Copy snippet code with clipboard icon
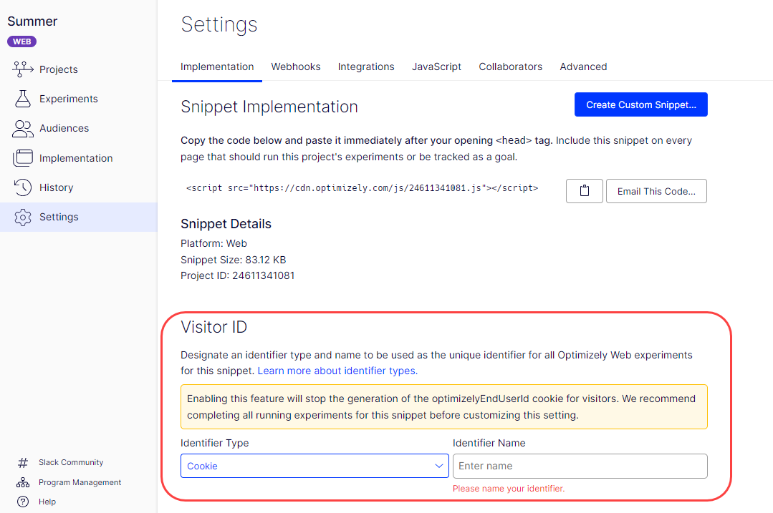The image size is (773, 513). pos(584,191)
